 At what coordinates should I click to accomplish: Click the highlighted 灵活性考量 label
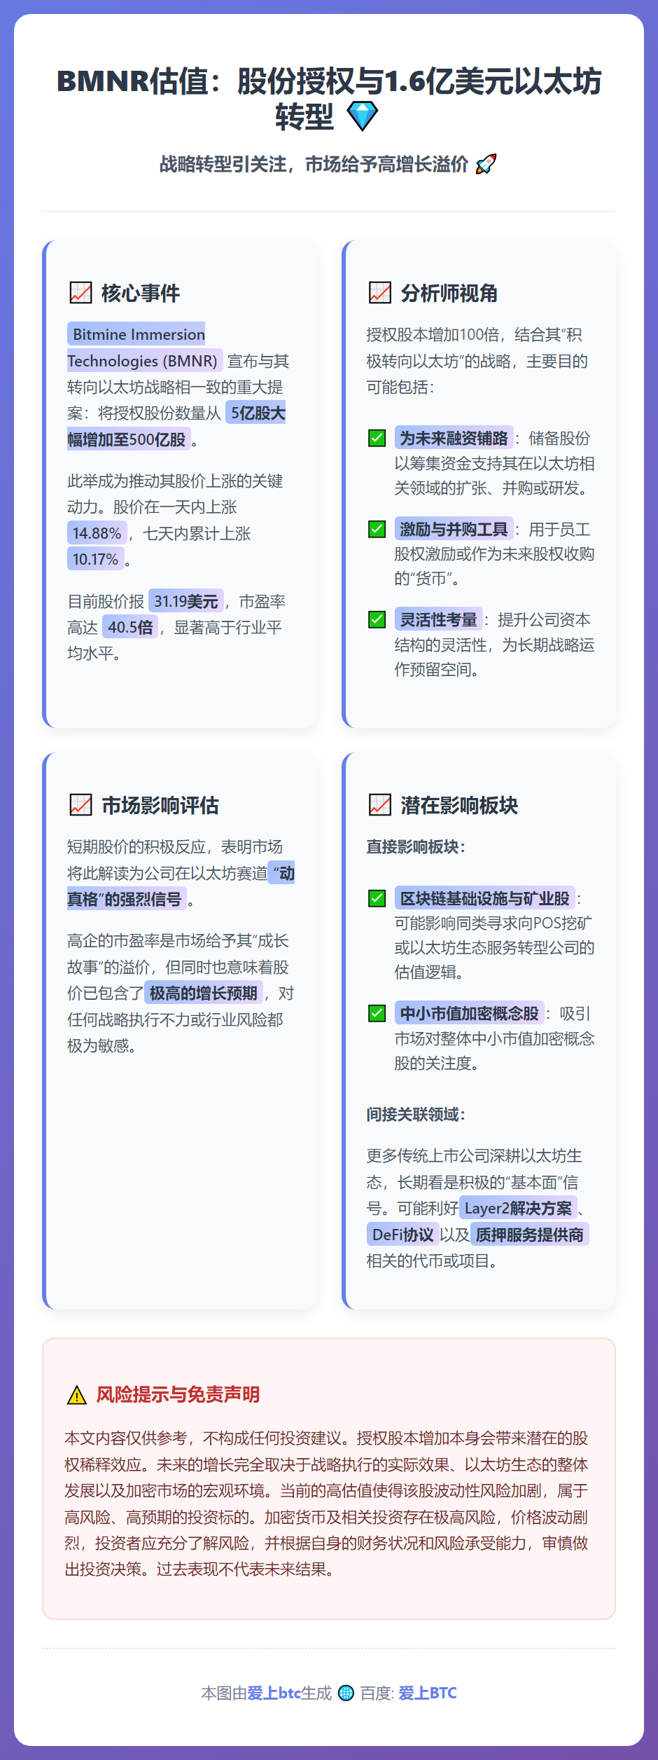point(438,619)
